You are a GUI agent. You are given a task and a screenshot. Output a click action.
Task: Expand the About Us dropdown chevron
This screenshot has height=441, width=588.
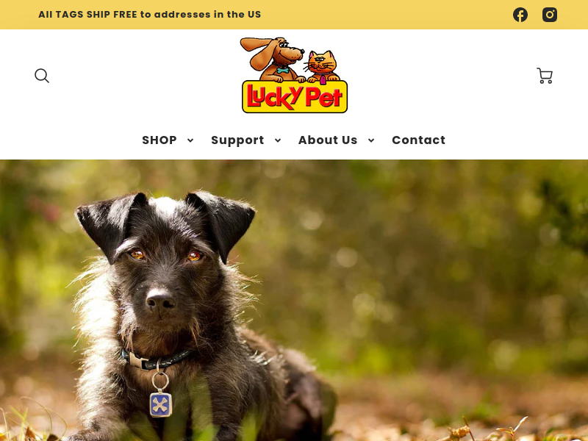[x=371, y=140]
